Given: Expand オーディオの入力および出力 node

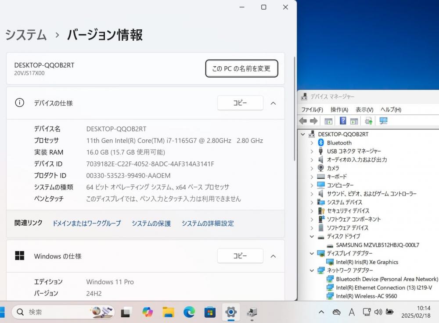Looking at the screenshot, I should click(x=312, y=160).
